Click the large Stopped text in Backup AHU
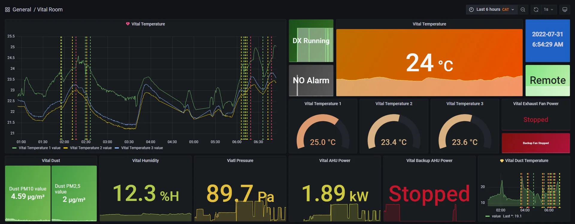The image size is (575, 224). 429,194
